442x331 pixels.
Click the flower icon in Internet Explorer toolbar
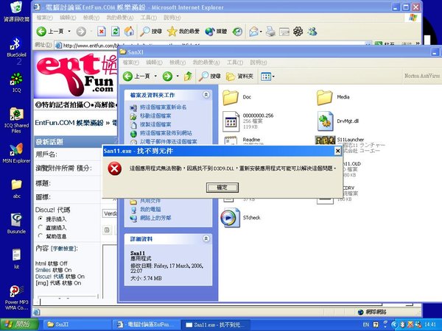[298, 31]
